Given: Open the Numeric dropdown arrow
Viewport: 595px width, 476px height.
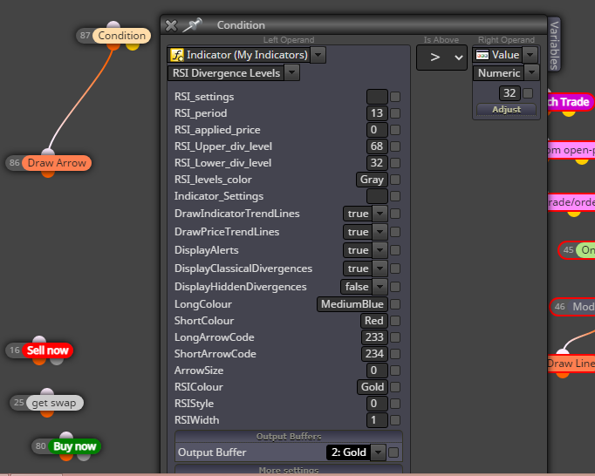Looking at the screenshot, I should [531, 73].
